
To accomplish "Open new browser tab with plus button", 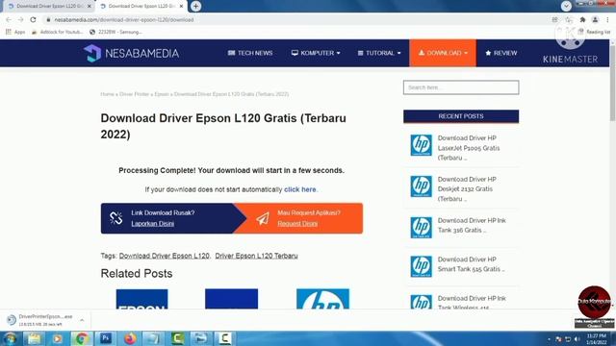I will pos(195,6).
